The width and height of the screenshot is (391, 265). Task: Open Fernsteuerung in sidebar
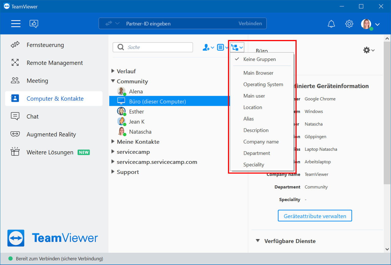pyautogui.click(x=54, y=45)
